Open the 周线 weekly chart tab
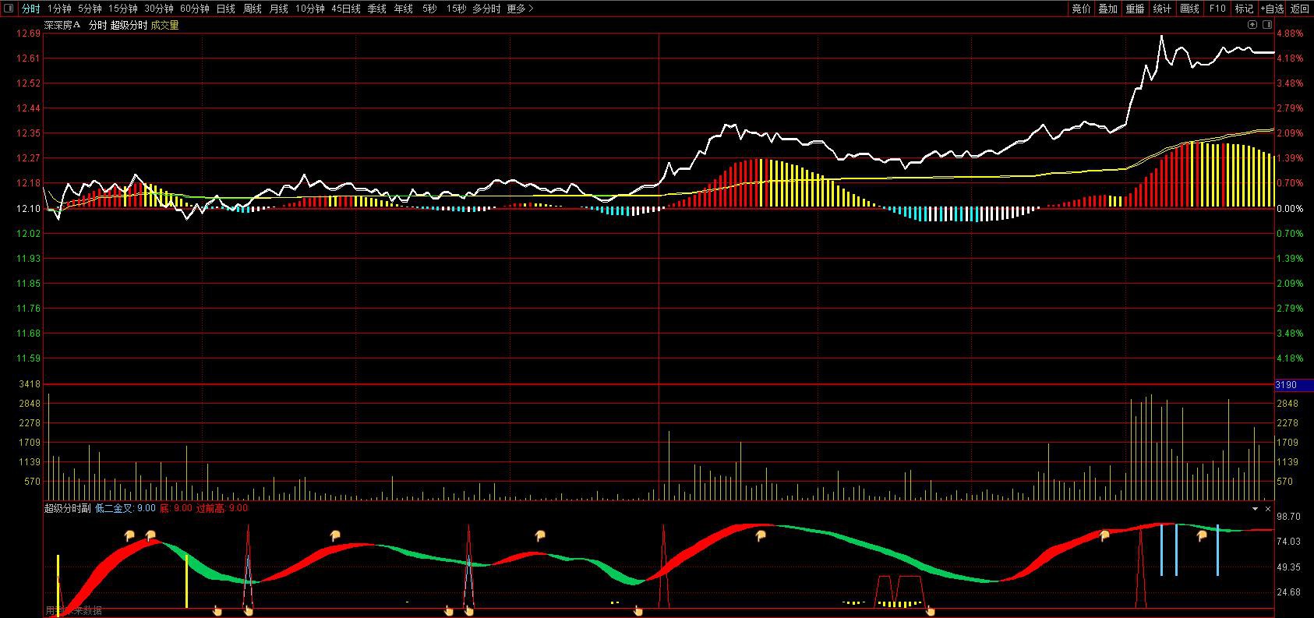1314x618 pixels. (253, 9)
